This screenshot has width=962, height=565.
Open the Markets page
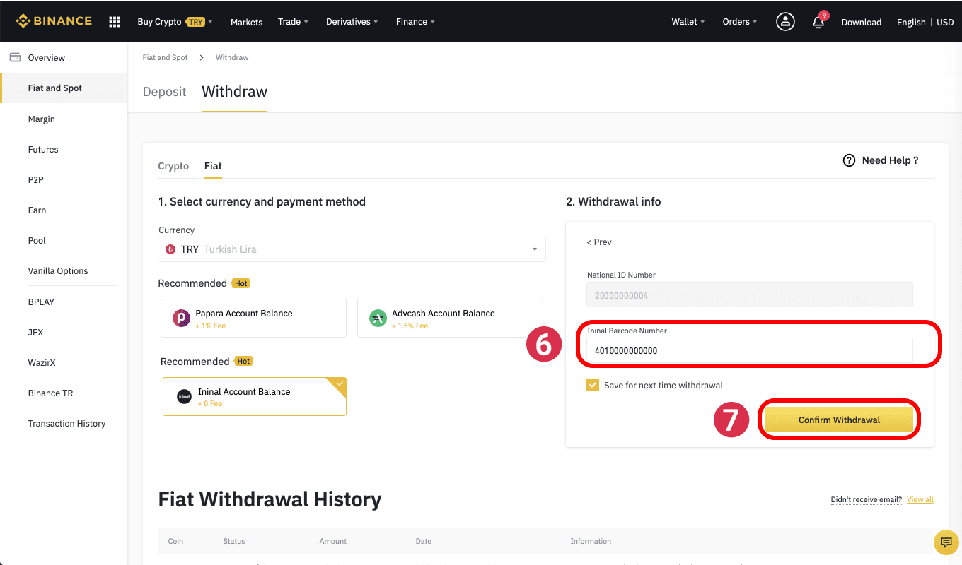(246, 22)
